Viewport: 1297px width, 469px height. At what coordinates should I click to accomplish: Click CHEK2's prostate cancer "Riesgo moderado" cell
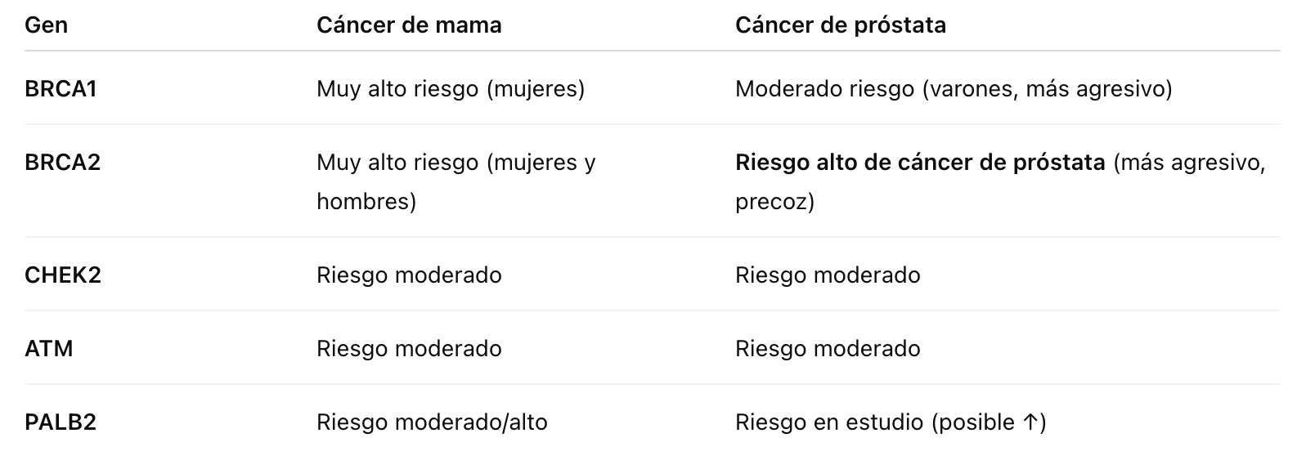click(x=828, y=275)
